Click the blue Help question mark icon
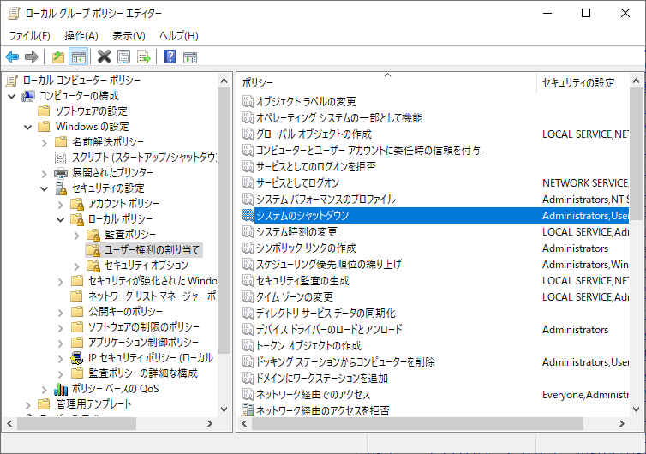The image size is (646, 454). [x=170, y=57]
